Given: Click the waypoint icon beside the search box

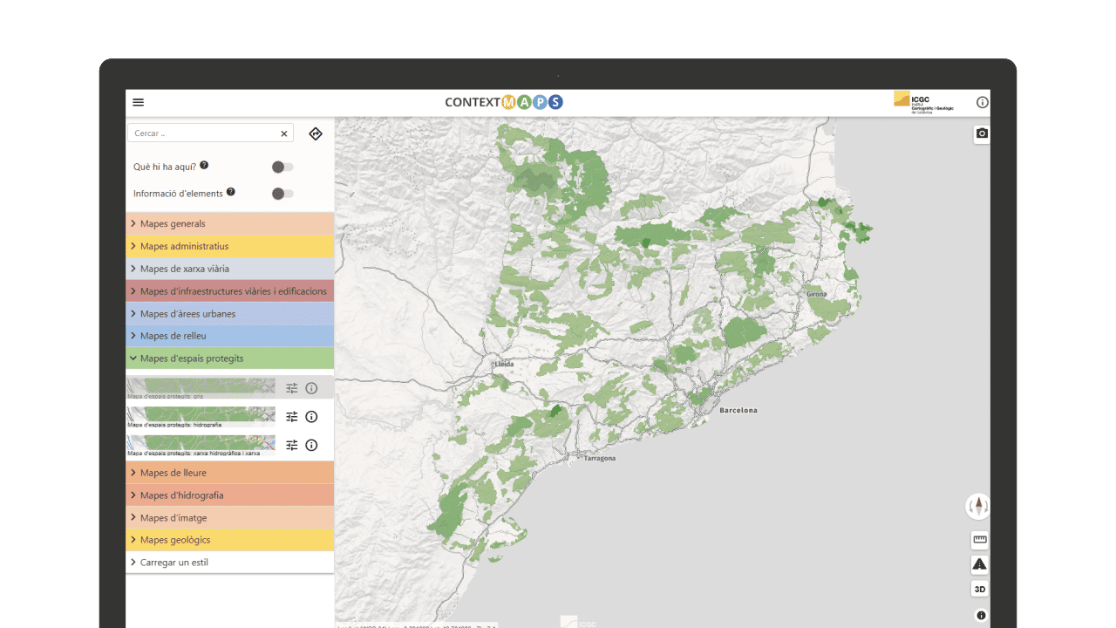Looking at the screenshot, I should [x=315, y=133].
